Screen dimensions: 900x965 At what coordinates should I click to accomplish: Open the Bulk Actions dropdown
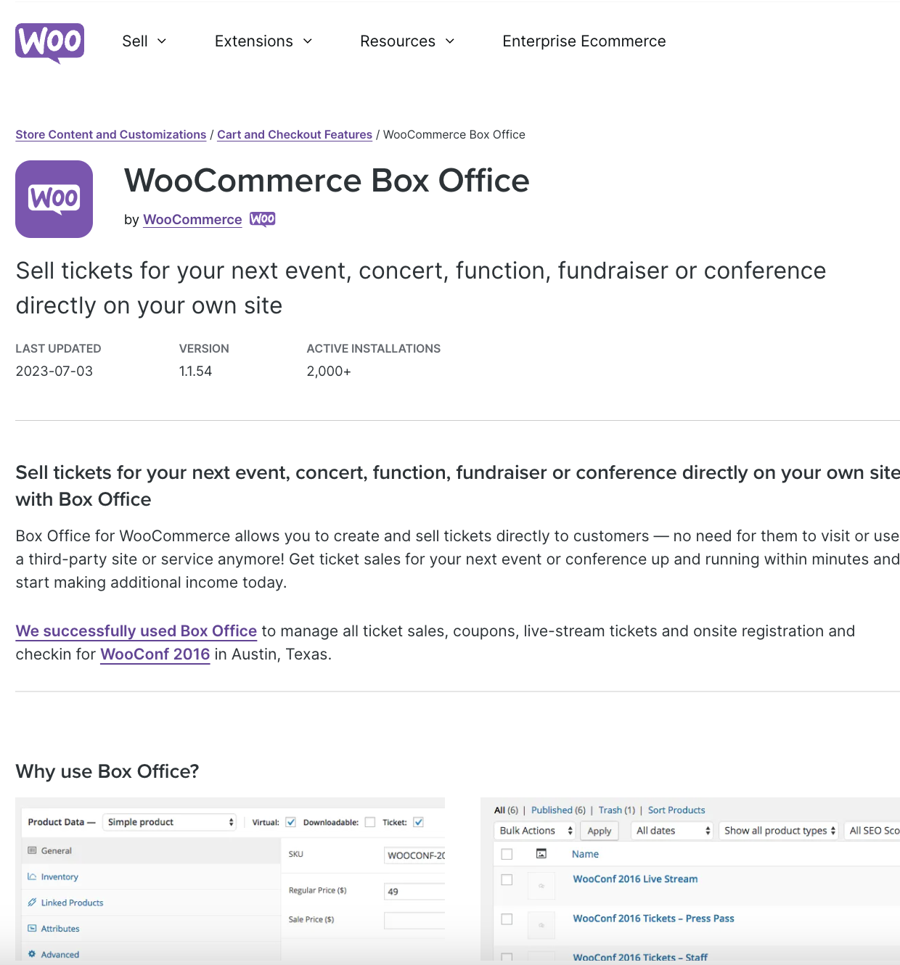[534, 830]
